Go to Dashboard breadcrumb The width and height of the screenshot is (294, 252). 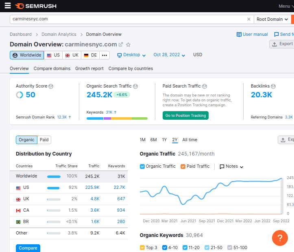point(21,34)
